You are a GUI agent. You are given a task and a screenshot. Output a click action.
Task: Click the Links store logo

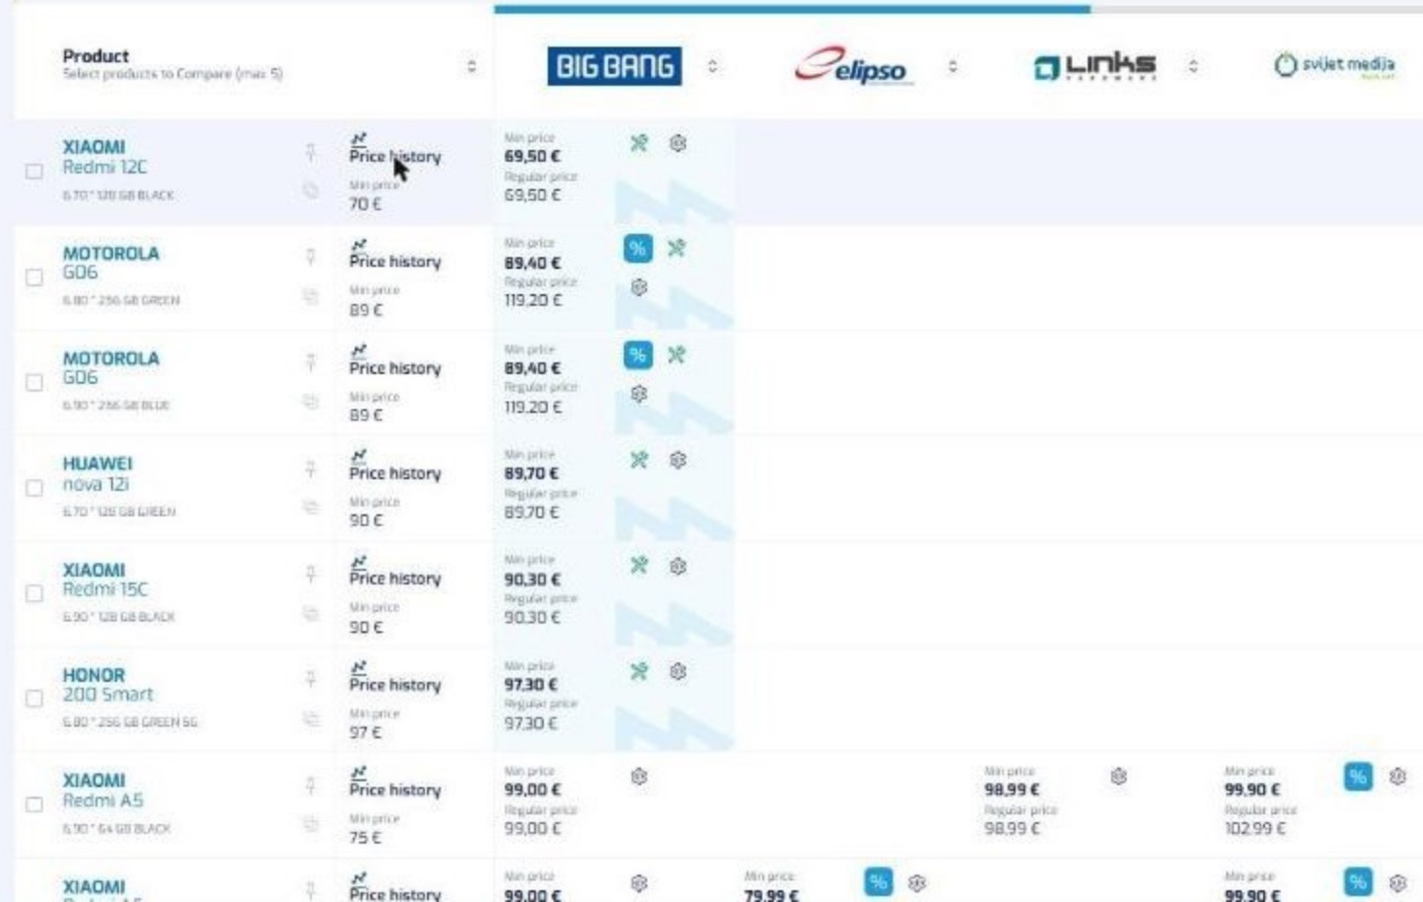click(x=1095, y=66)
